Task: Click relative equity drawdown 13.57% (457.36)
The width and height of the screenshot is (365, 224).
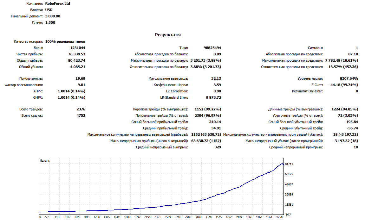Action: [343, 67]
